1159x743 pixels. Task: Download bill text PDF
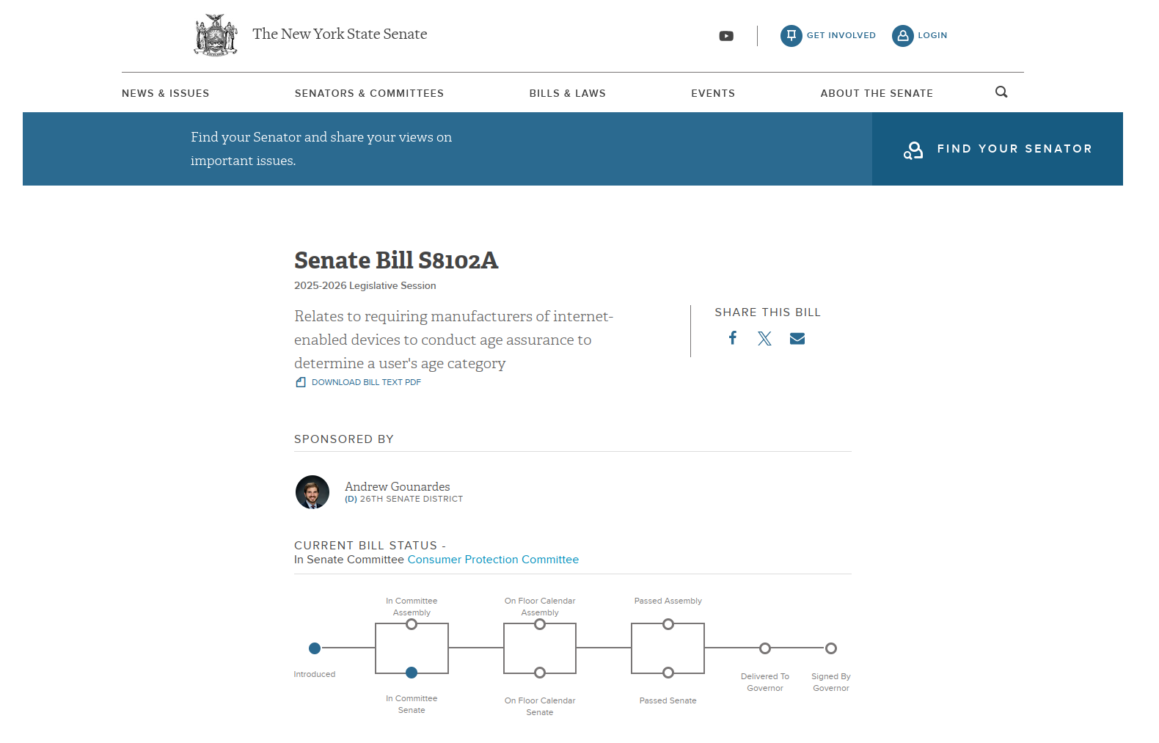tap(366, 382)
